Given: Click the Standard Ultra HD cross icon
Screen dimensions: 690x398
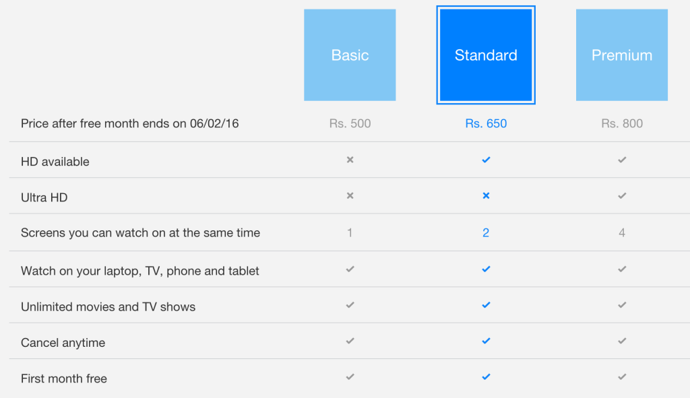Looking at the screenshot, I should tap(486, 195).
